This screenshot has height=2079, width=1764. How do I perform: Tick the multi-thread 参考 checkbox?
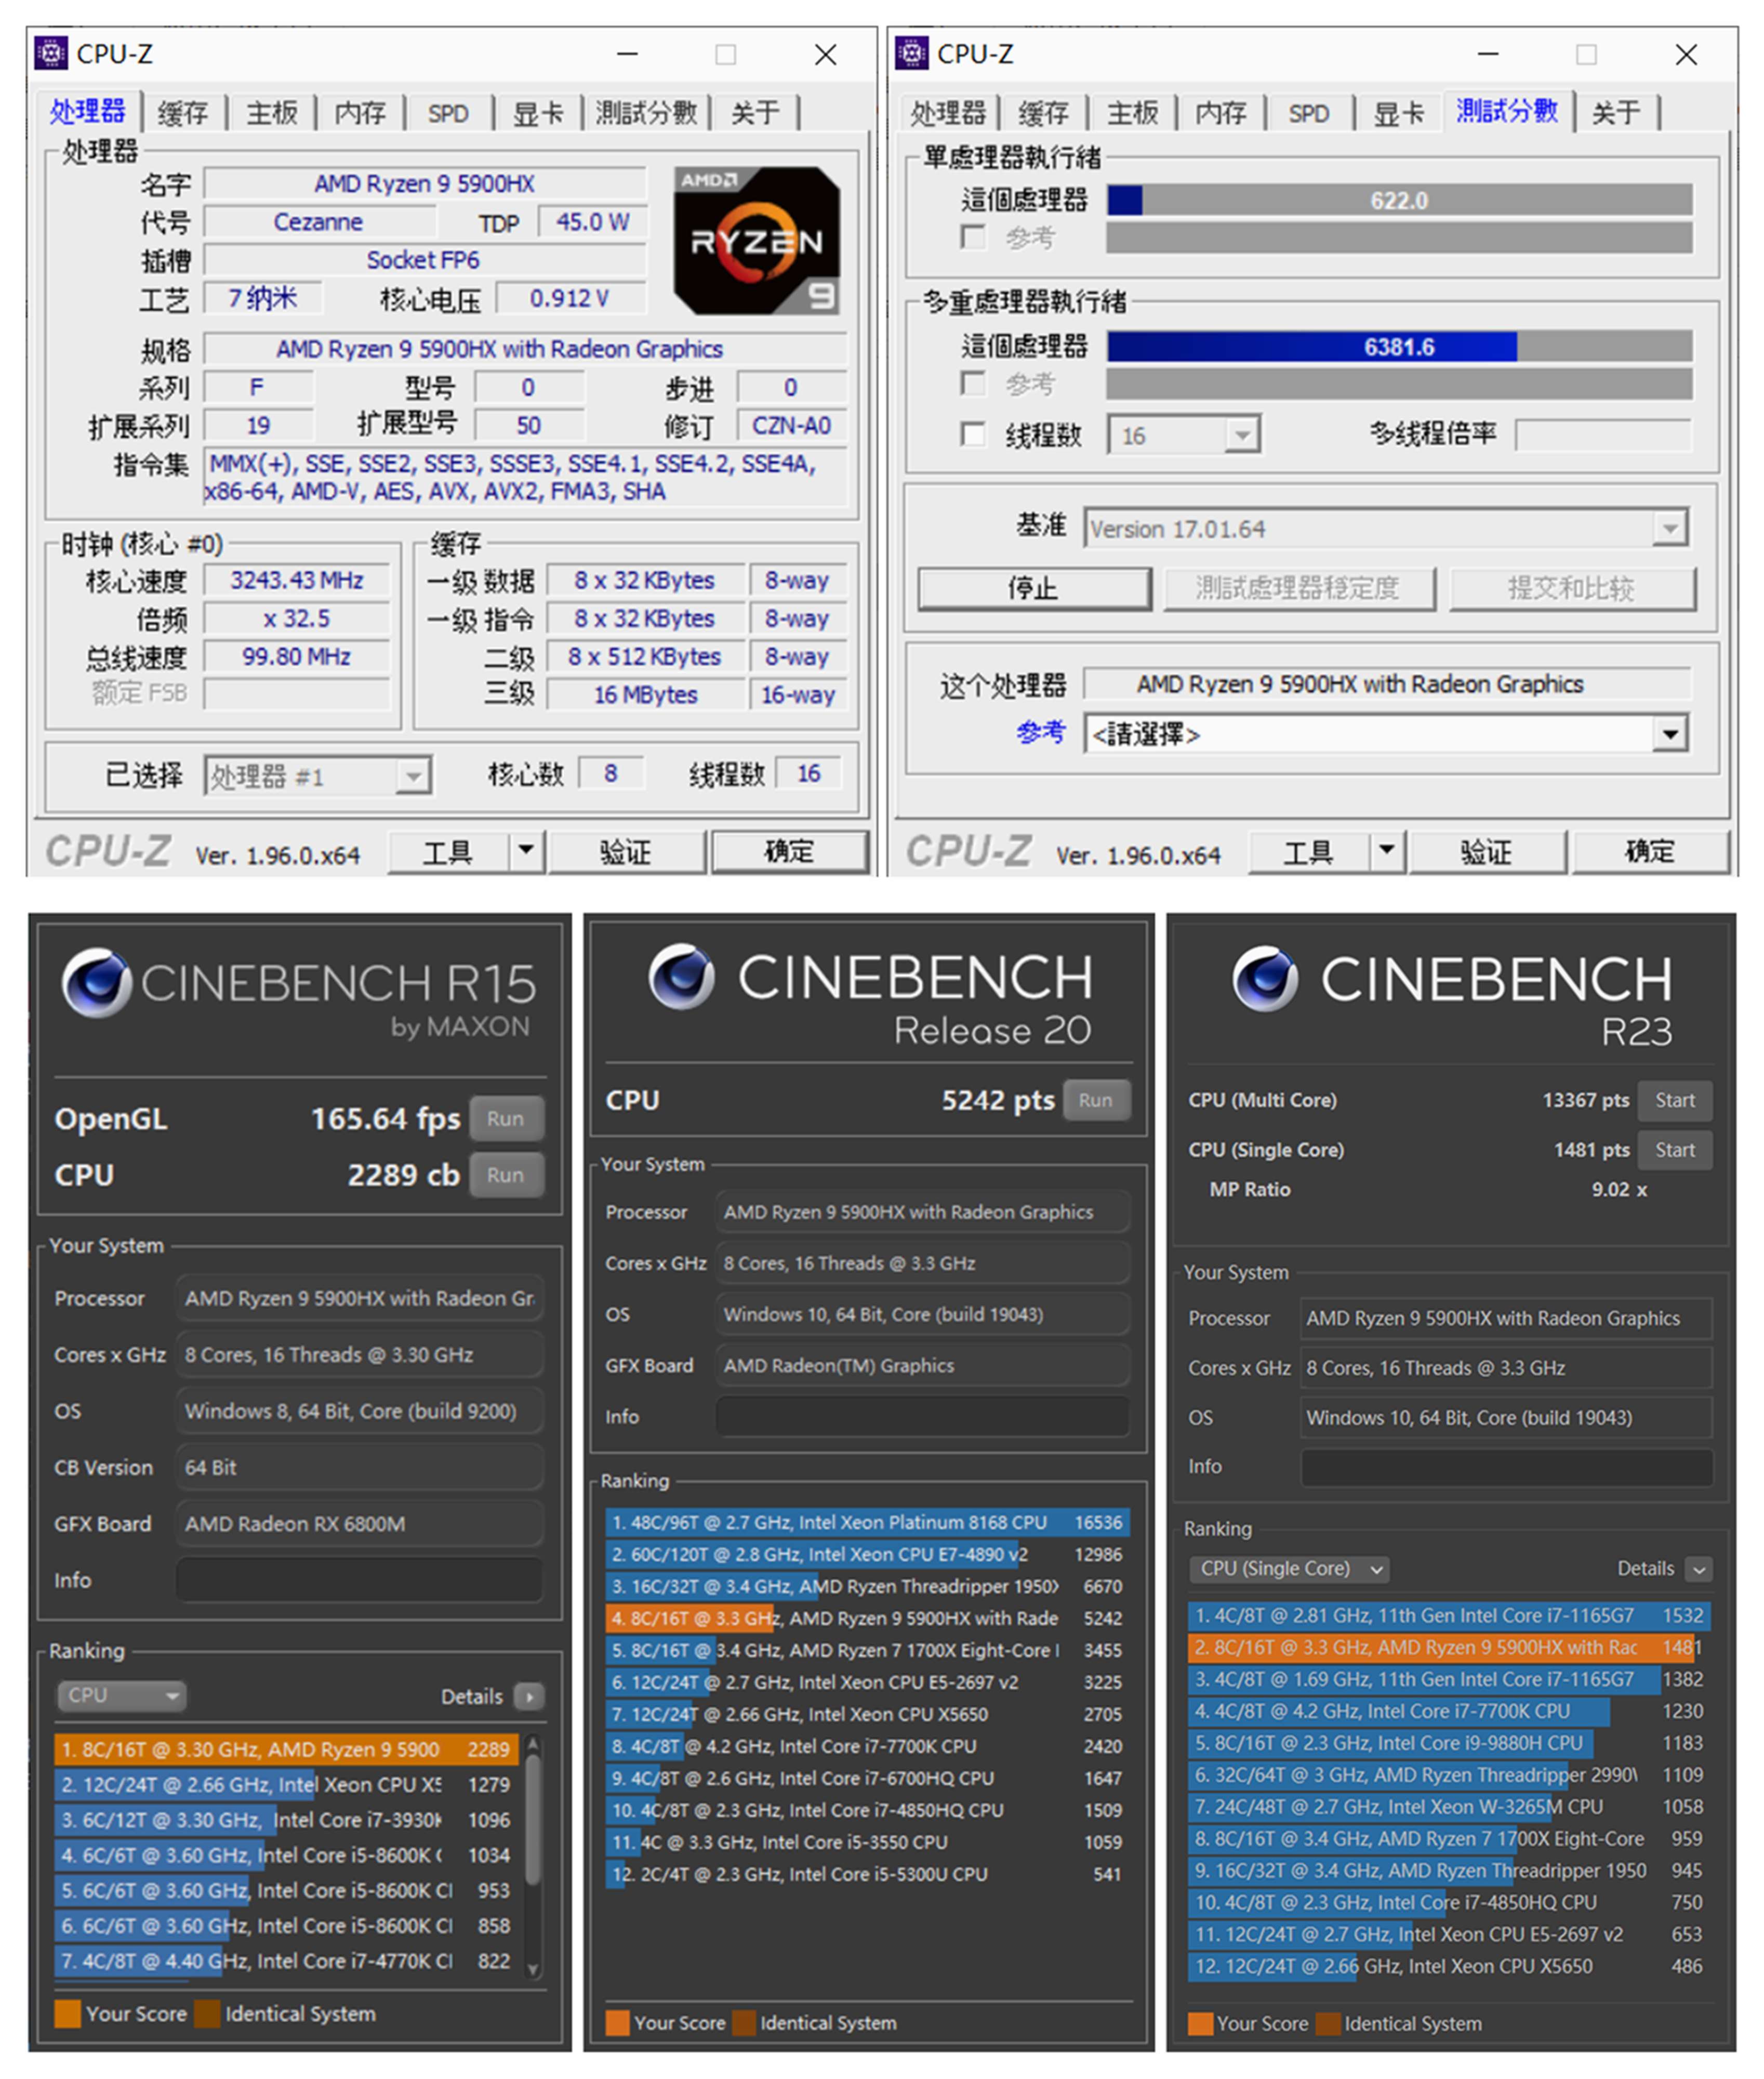pyautogui.click(x=972, y=383)
